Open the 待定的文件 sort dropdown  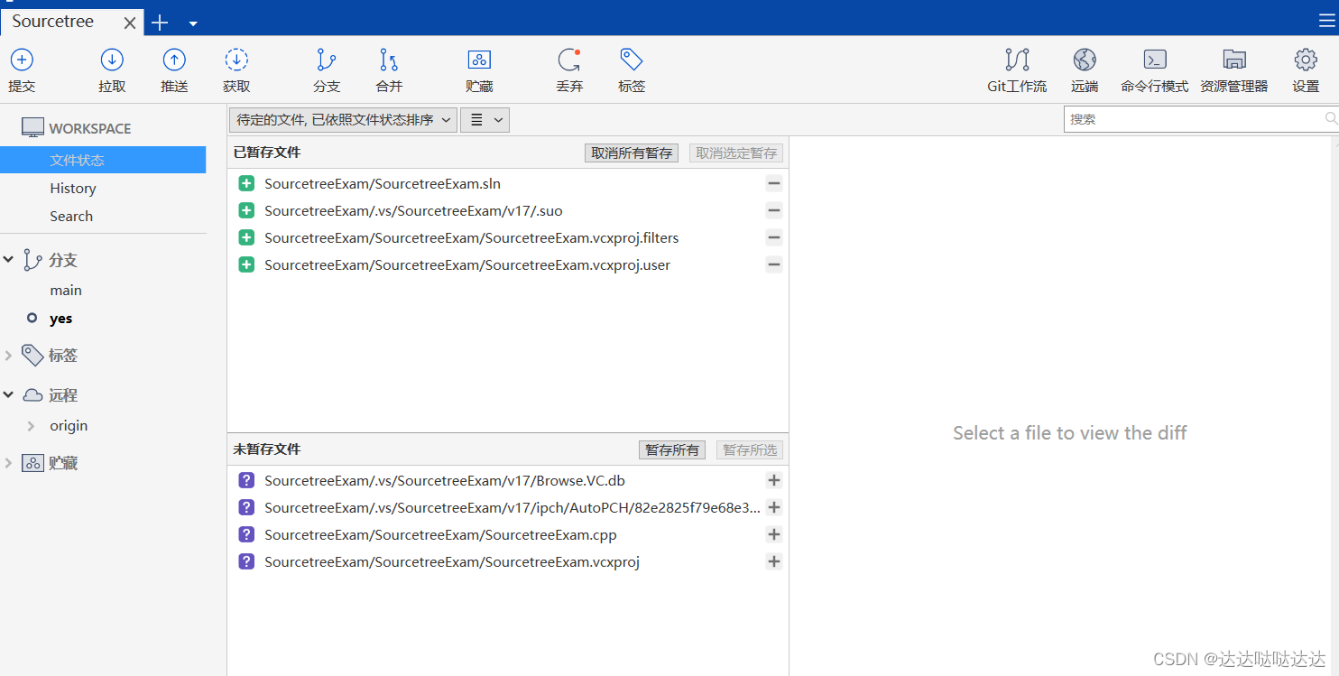344,119
